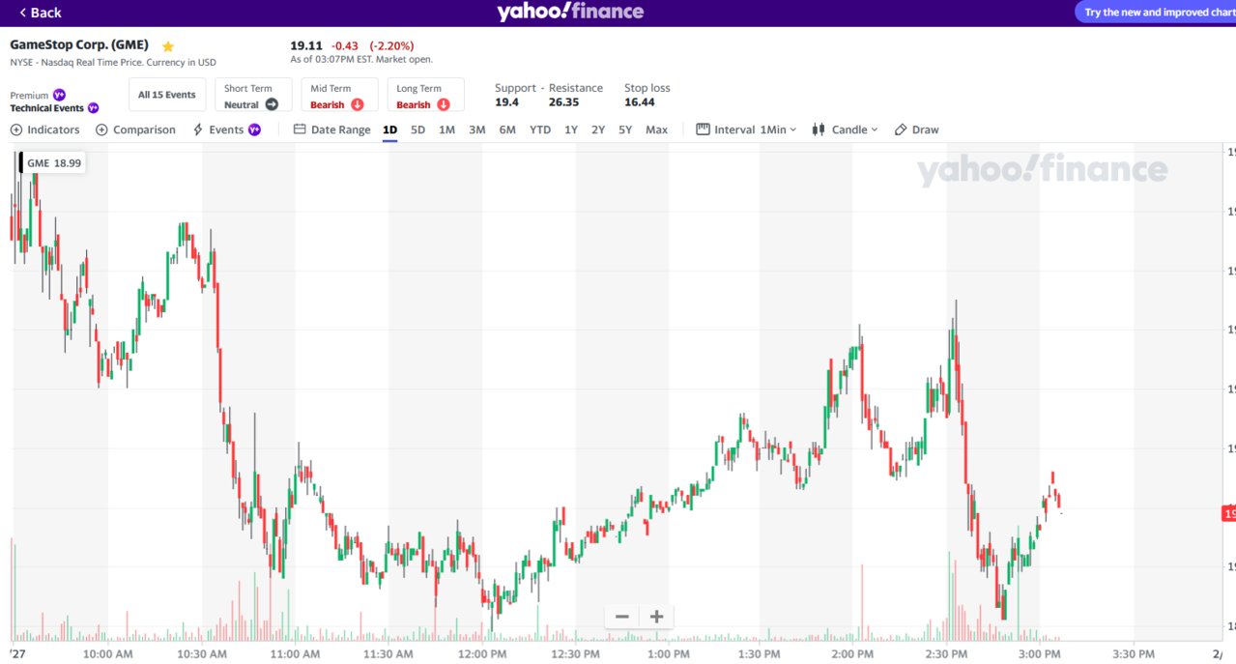
Task: Click the lightning Events icon
Action: [x=198, y=130]
